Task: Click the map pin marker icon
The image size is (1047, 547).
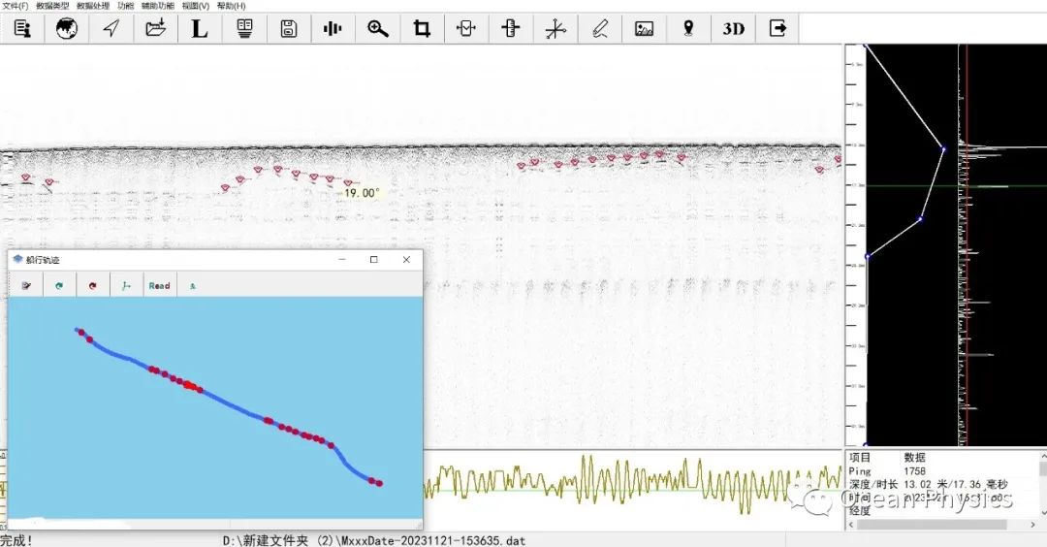Action: 688,29
